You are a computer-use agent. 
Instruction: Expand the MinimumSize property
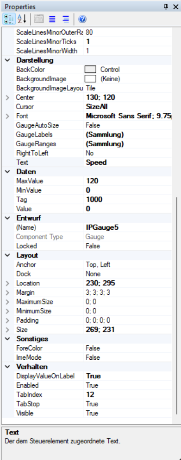(7, 311)
